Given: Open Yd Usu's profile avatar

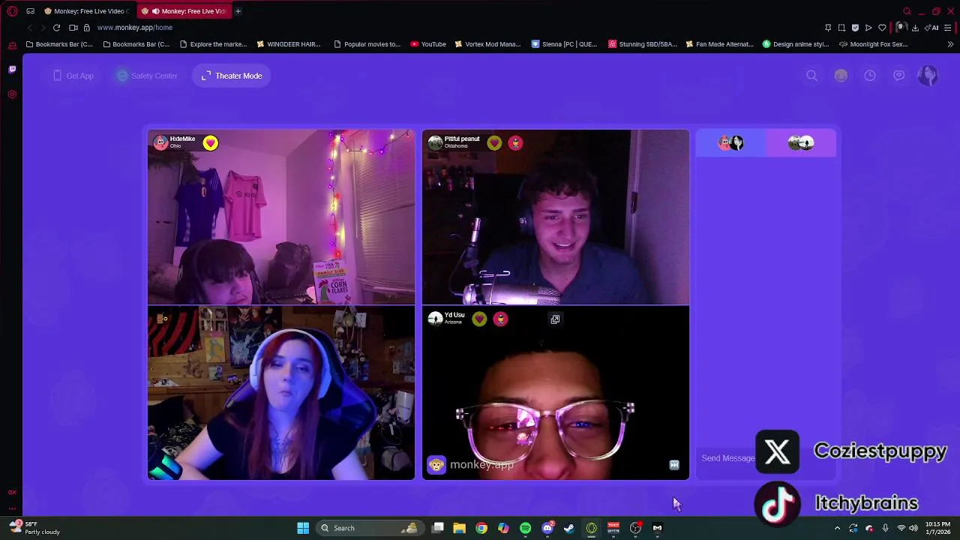Looking at the screenshot, I should point(435,319).
